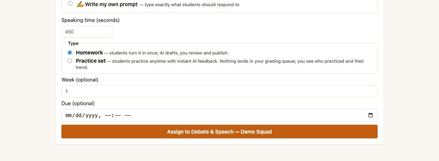This screenshot has height=161, width=439.
Task: Assign to Debate & Speech — Demo Squad
Action: pyautogui.click(x=219, y=132)
